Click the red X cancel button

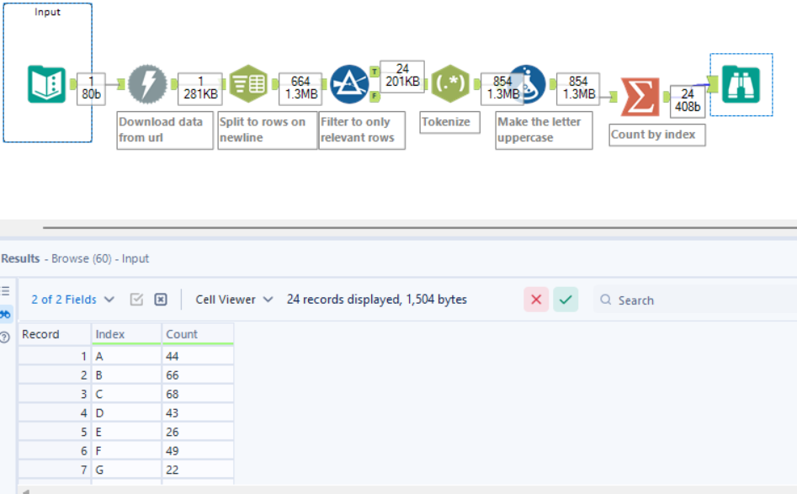pyautogui.click(x=536, y=300)
